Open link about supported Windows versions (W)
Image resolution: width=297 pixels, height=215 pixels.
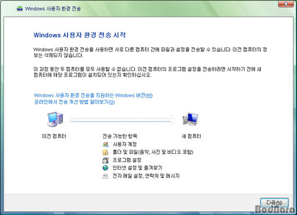pos(93,96)
